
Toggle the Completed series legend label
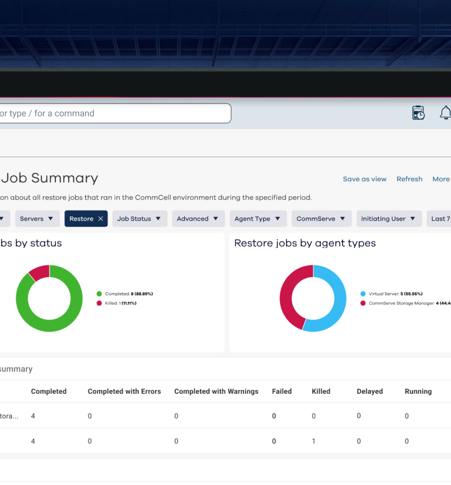point(129,294)
